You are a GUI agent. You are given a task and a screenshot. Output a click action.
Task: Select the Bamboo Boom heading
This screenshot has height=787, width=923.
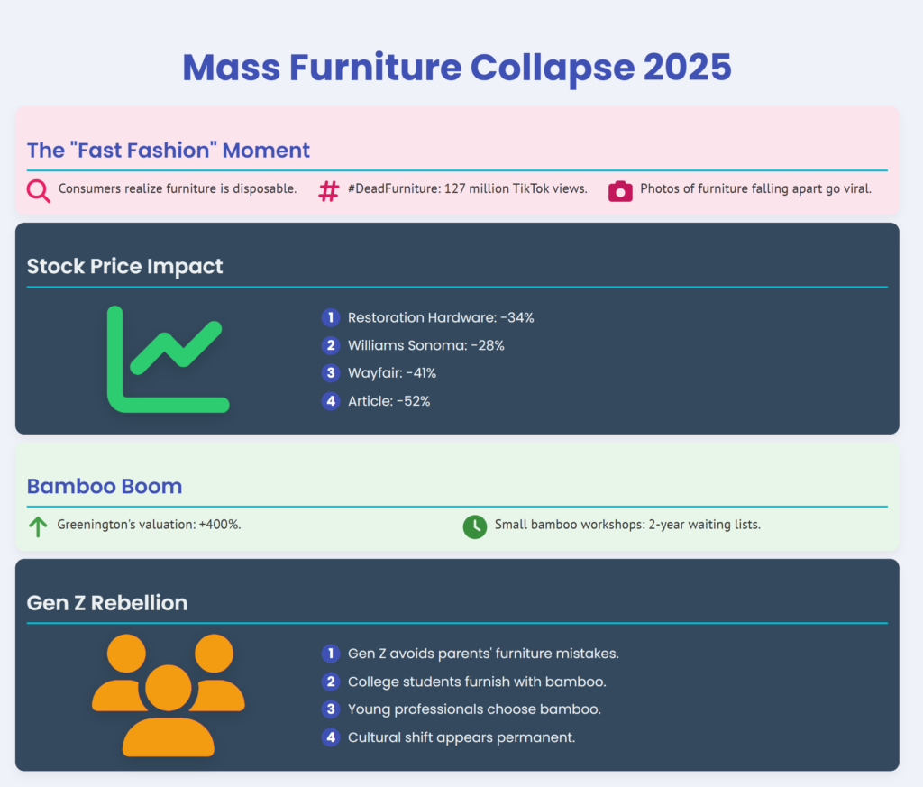pos(105,487)
